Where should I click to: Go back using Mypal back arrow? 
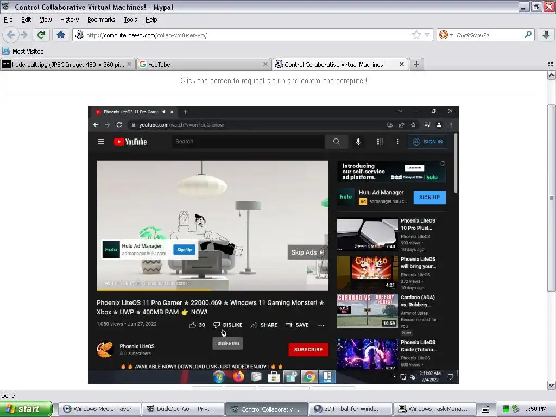tap(11, 35)
